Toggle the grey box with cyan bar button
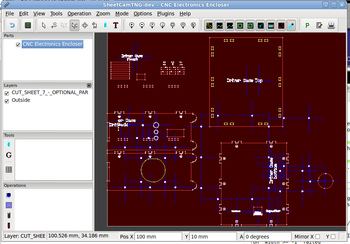Viewport: 350px width, 244px height. 271,26
